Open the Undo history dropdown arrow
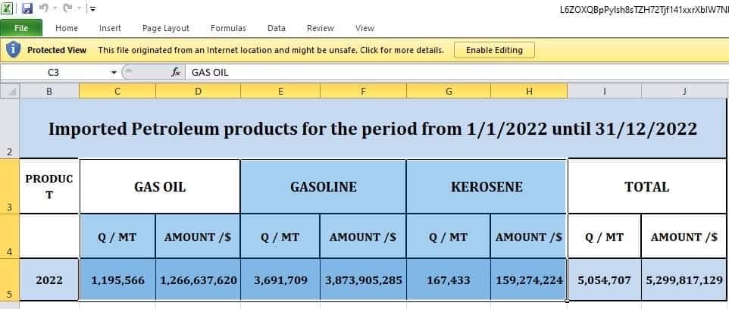 55,9
